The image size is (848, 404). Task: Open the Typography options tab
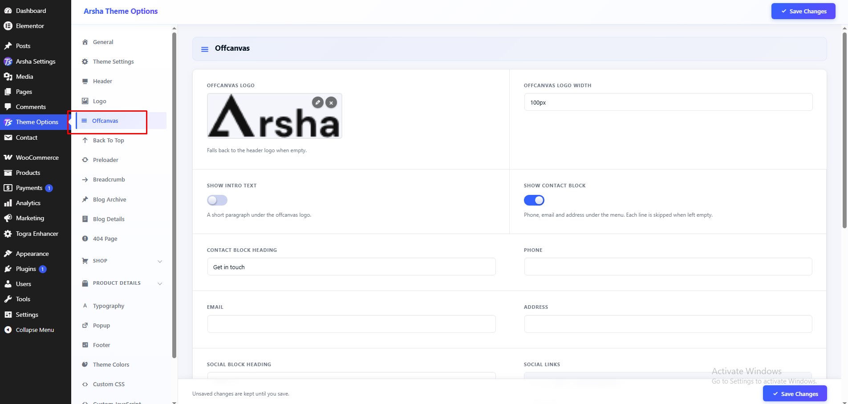pyautogui.click(x=121, y=306)
